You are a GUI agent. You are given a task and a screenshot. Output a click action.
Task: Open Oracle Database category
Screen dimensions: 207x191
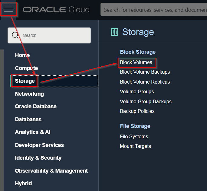(x=36, y=107)
